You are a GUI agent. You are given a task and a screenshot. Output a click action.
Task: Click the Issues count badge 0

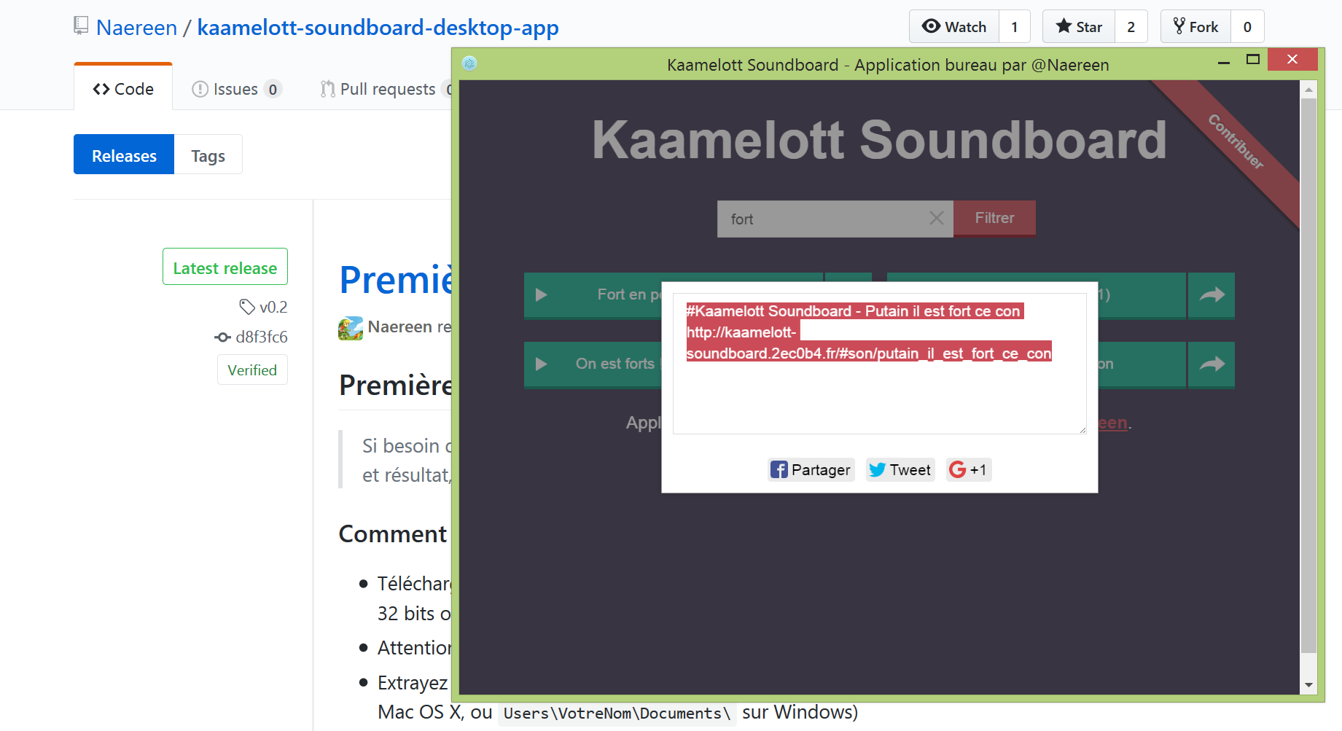coord(273,89)
